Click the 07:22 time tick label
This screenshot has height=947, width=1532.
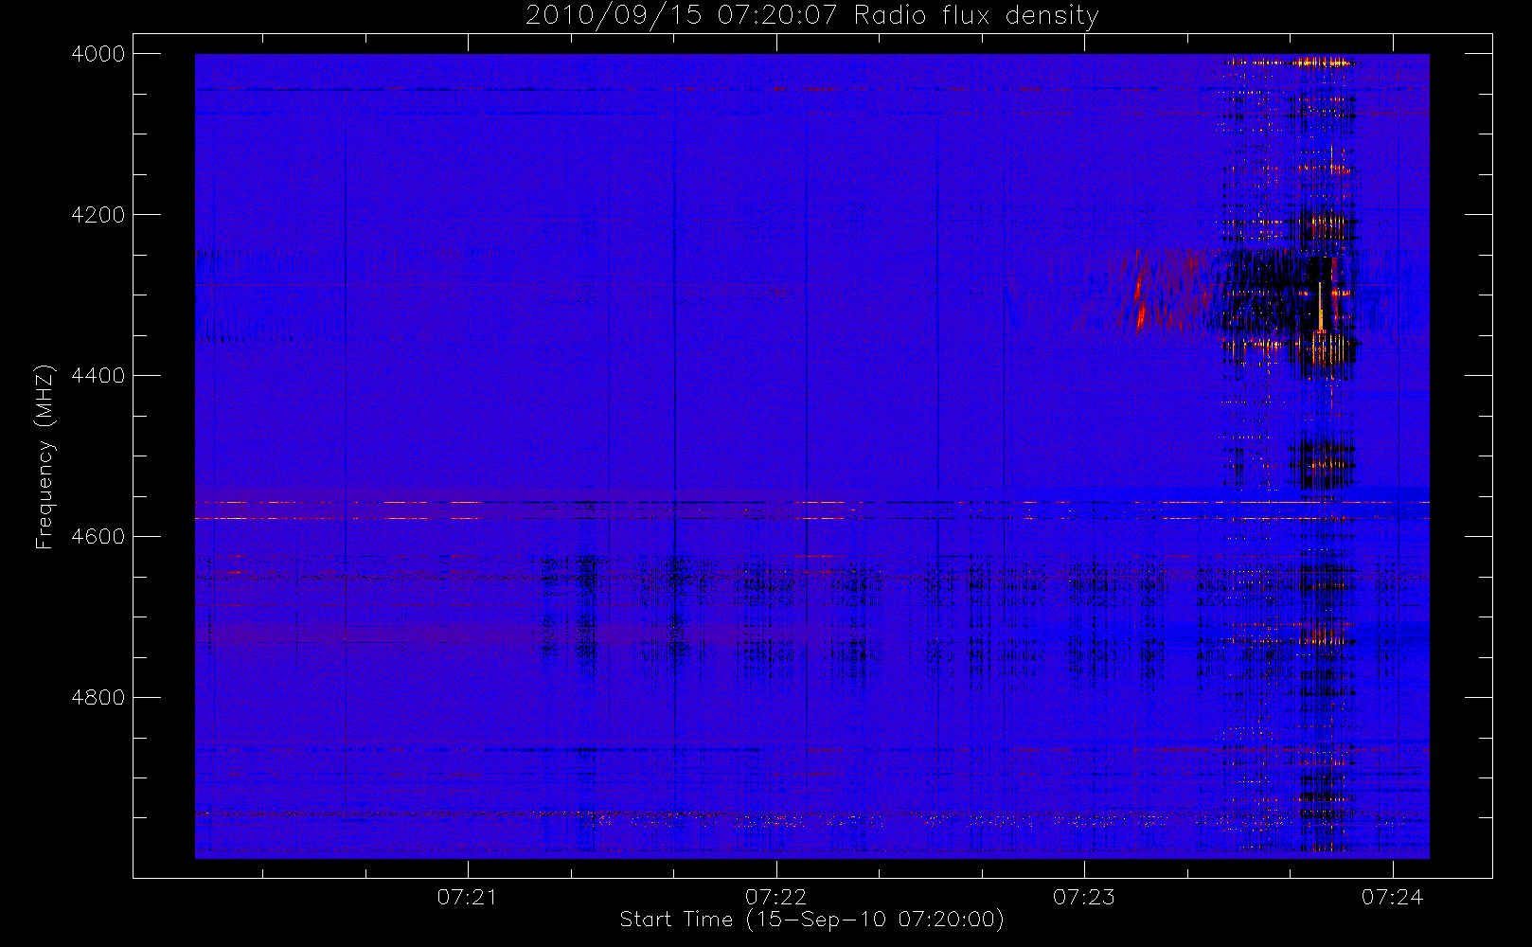pos(775,897)
